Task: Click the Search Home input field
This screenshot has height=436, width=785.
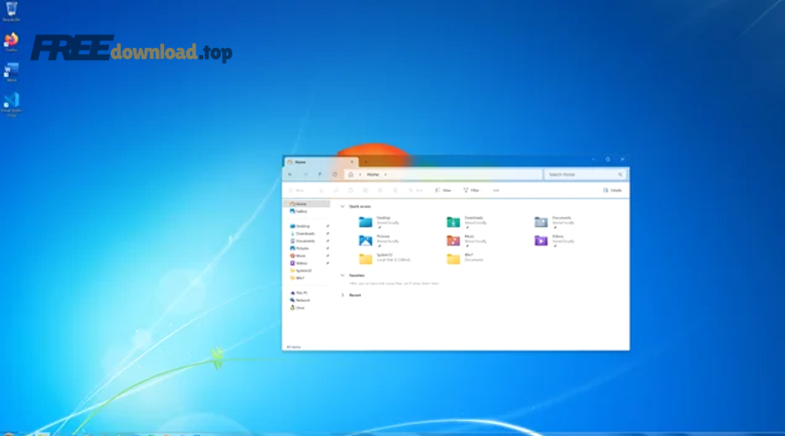Action: [x=584, y=174]
